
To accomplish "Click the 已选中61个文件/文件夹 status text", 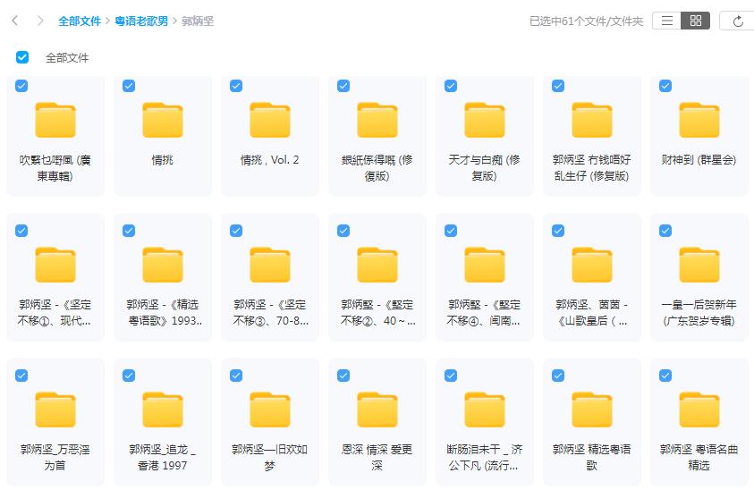I will (x=586, y=21).
